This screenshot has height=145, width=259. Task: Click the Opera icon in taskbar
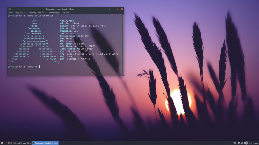[6, 143]
